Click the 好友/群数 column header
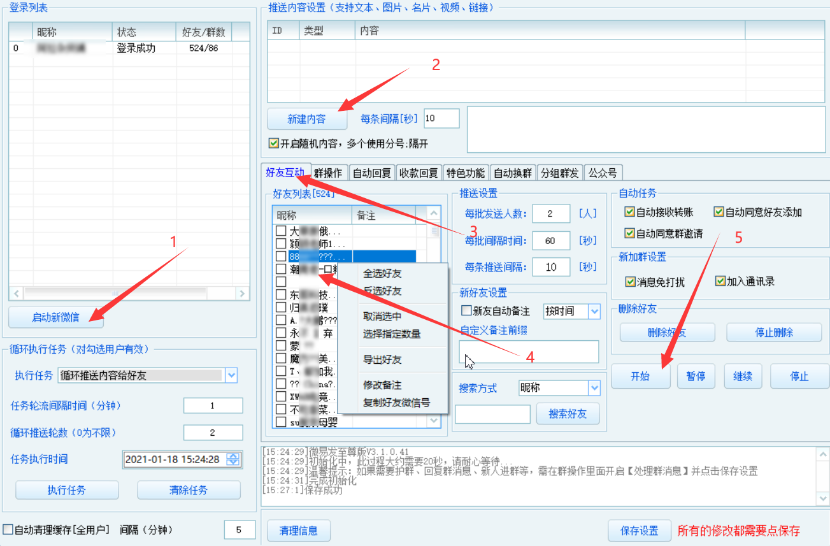 point(203,32)
